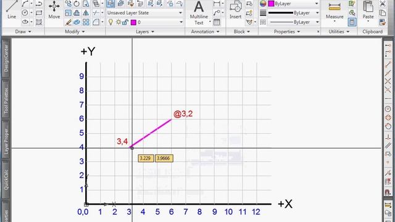
Task: Open the Tool Palettes side tab
Action: point(6,100)
